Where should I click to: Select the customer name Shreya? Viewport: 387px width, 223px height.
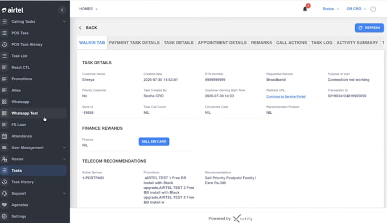tap(88, 80)
